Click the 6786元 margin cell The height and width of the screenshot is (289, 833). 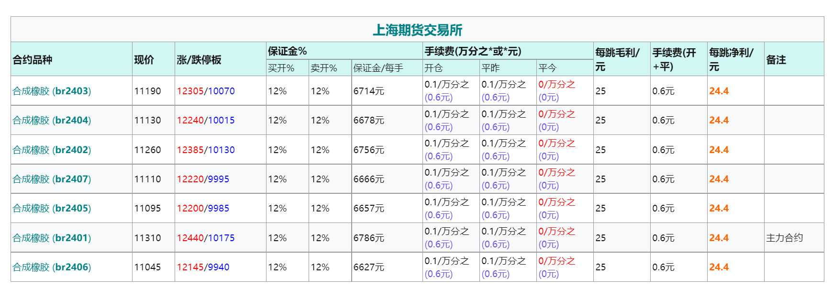tap(368, 238)
